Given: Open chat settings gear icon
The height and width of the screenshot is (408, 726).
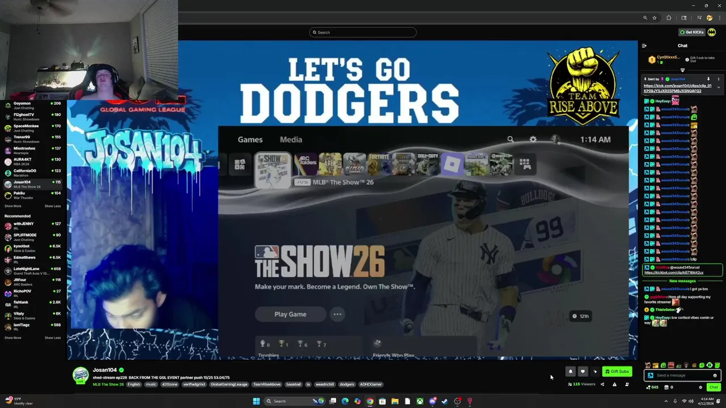Looking at the screenshot, I should pyautogui.click(x=700, y=388).
